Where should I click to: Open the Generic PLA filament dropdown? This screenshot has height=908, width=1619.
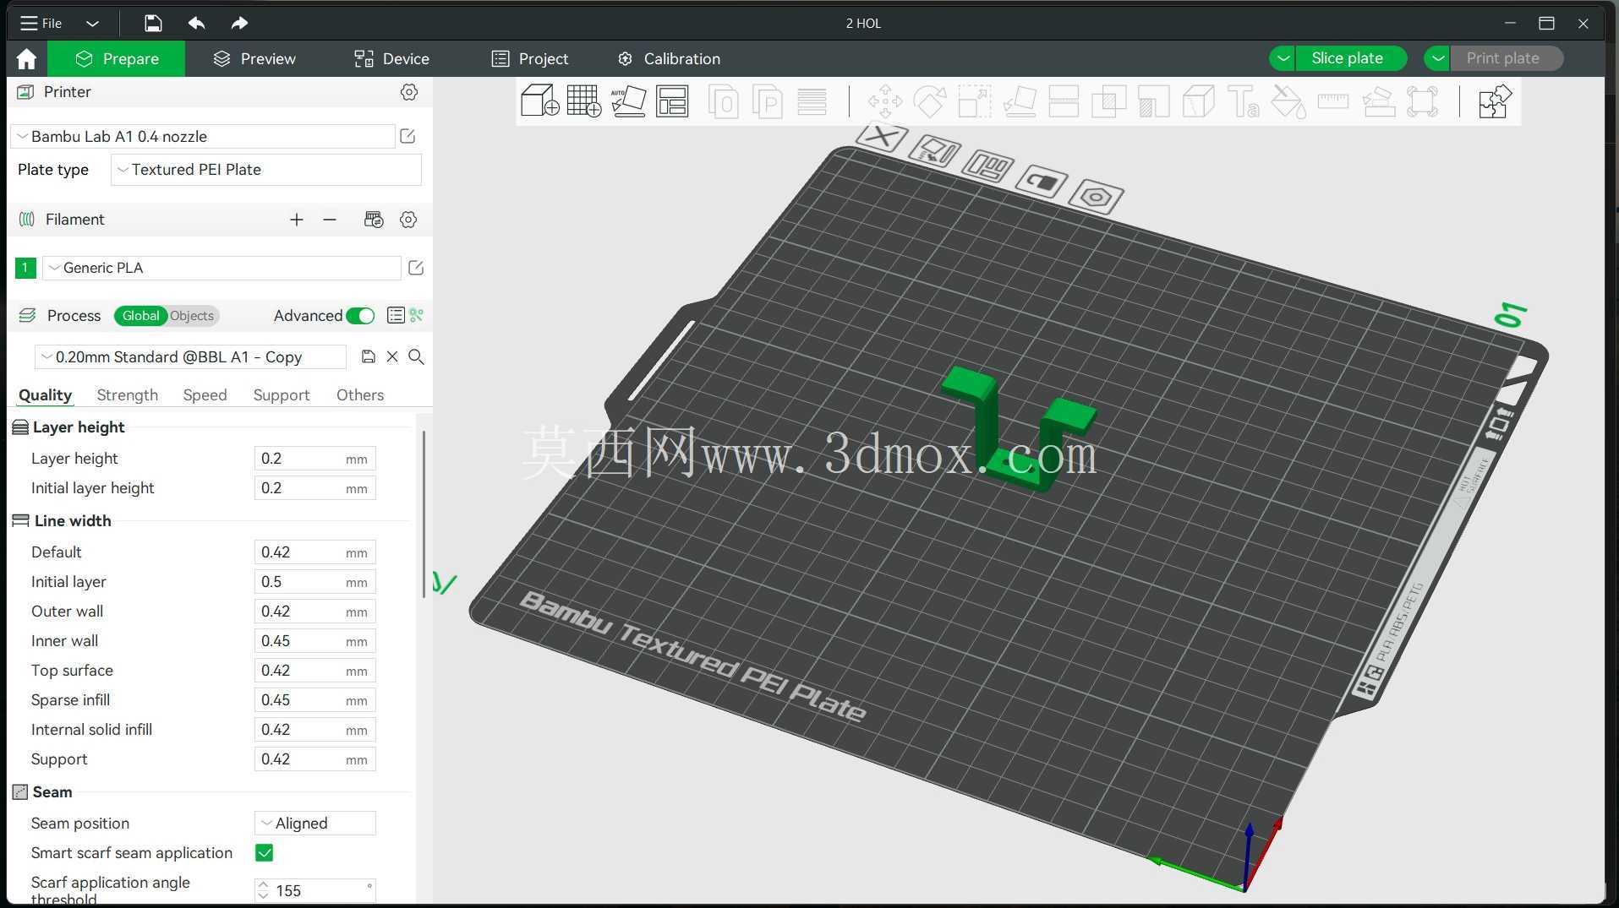coord(222,268)
